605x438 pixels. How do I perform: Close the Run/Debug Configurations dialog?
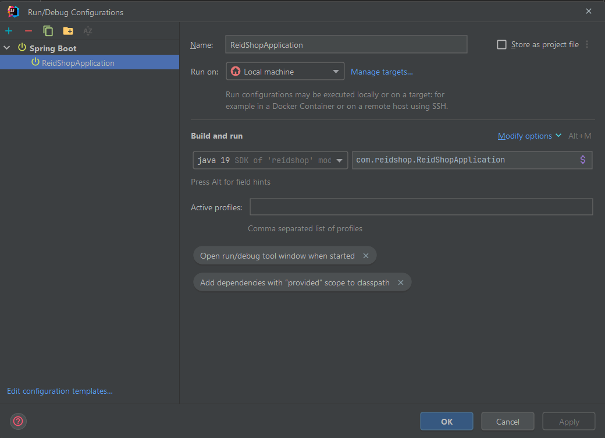point(588,11)
